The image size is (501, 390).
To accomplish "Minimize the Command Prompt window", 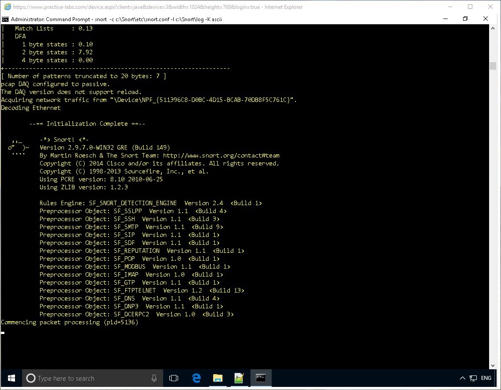I will pos(445,19).
